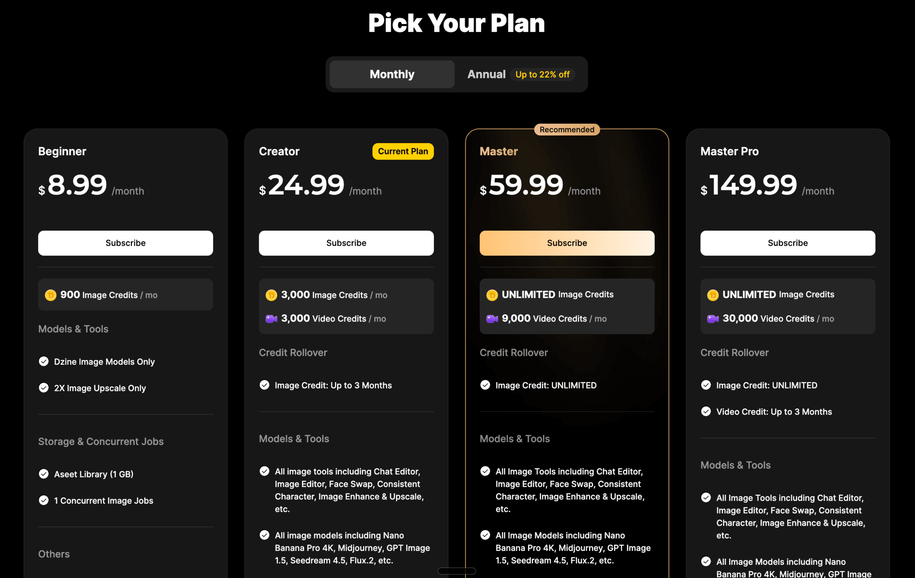This screenshot has width=915, height=578.
Task: Click the coin icon beside 900 Image Credits
Action: (50, 295)
